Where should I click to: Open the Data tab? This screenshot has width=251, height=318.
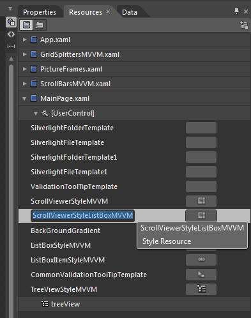point(130,12)
